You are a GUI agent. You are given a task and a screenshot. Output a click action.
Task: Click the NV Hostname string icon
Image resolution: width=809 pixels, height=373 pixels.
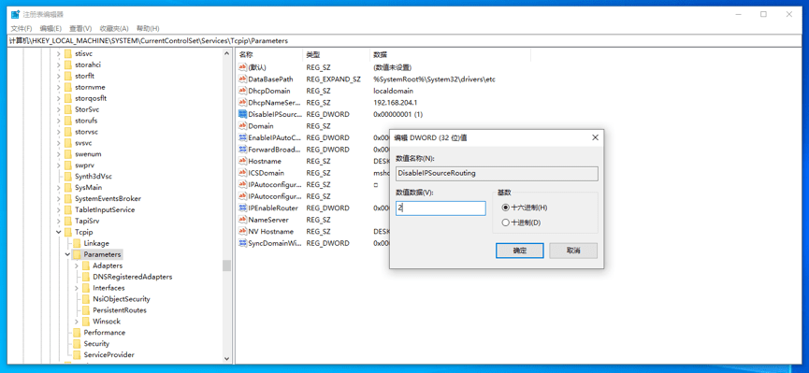pyautogui.click(x=243, y=232)
